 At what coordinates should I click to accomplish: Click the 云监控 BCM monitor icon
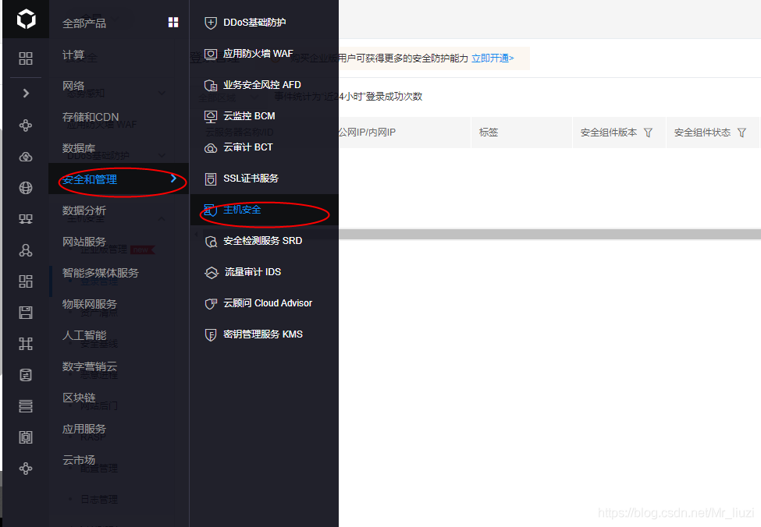point(210,116)
